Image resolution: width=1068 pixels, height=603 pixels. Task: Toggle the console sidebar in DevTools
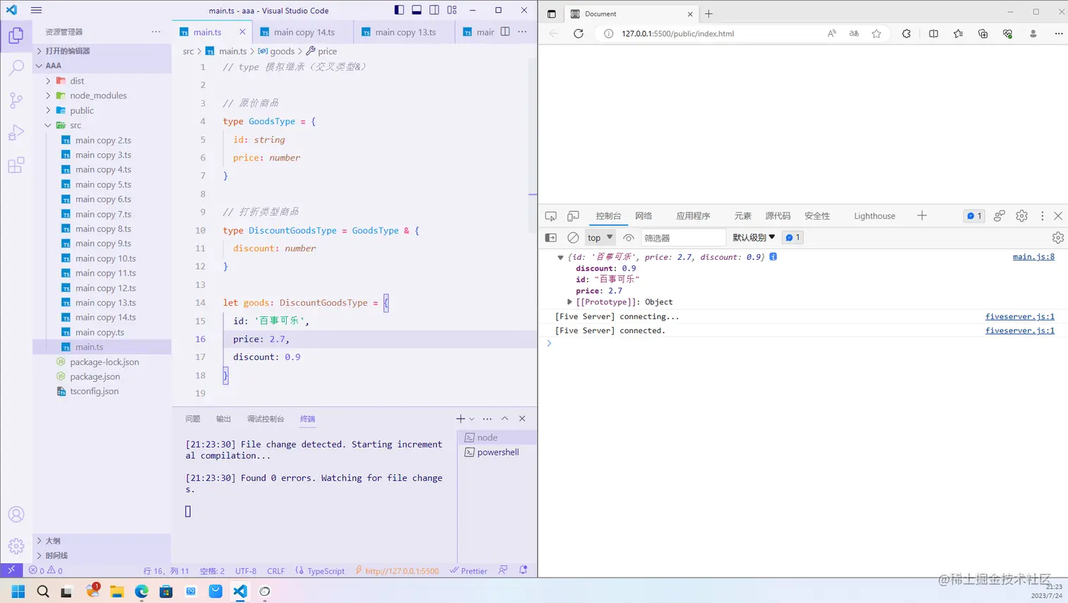[551, 238]
